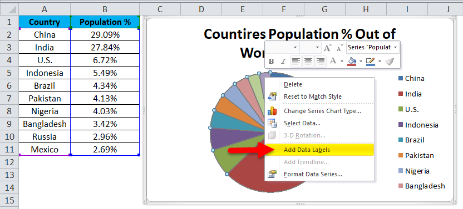This screenshot has width=463, height=209.
Task: Select the cell containing India
Action: point(45,47)
